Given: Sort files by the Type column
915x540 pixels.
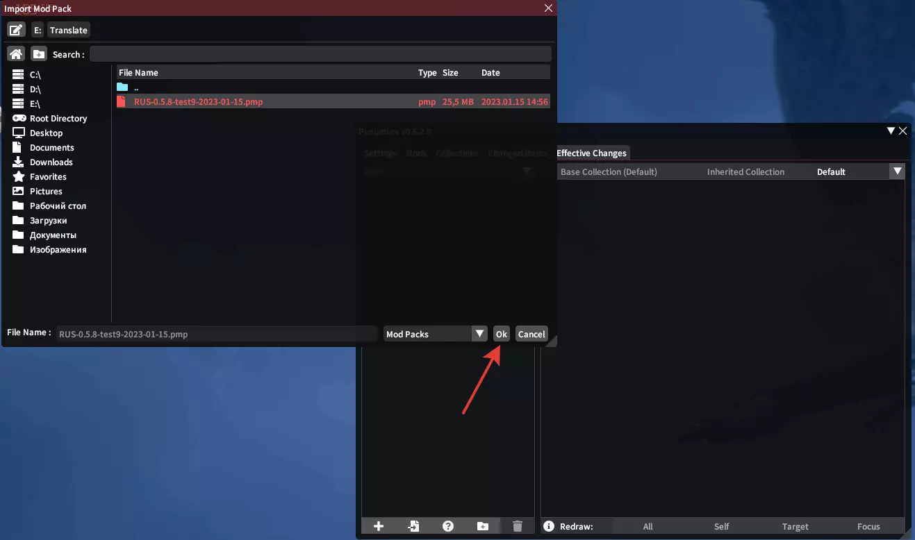Looking at the screenshot, I should pyautogui.click(x=427, y=72).
